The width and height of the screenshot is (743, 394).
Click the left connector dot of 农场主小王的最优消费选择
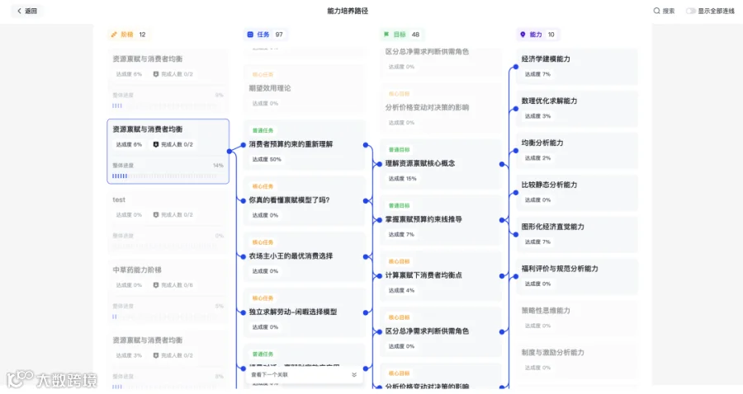click(244, 257)
